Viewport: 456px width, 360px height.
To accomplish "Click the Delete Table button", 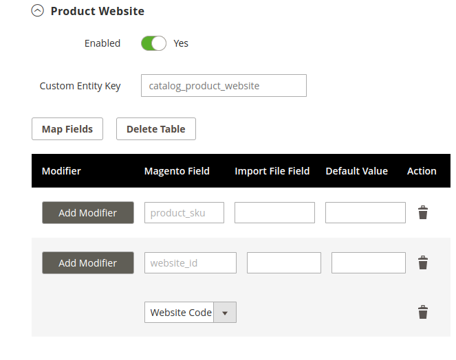I will pyautogui.click(x=156, y=128).
